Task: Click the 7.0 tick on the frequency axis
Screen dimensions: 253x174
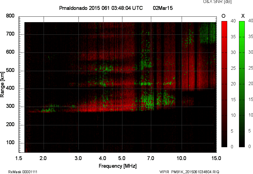Action: pos(151,158)
